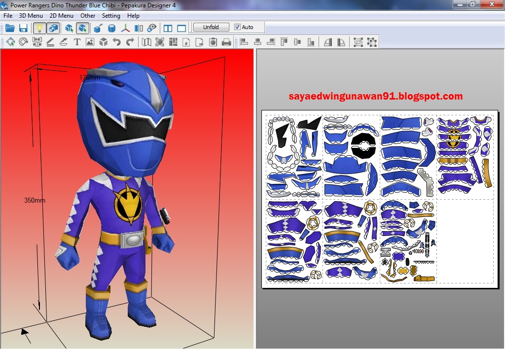Screen dimensions: 505x349
Task: Align selected parts to the top
Action: coord(284,42)
